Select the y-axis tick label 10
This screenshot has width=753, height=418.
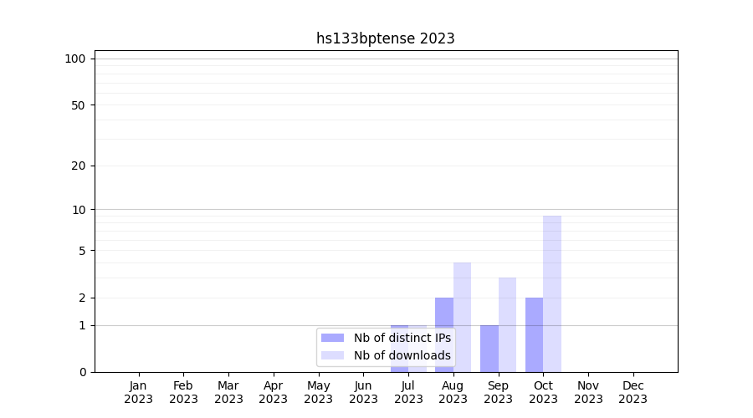click(79, 209)
